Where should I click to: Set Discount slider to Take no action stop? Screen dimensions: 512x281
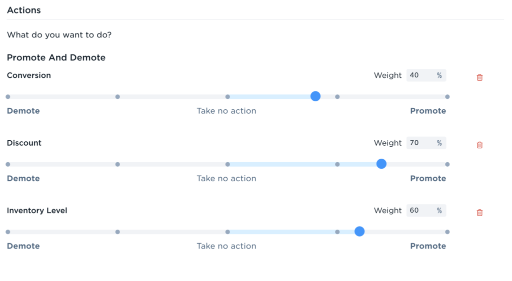click(x=227, y=164)
